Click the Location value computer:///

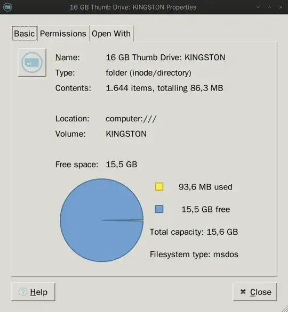[131, 119]
